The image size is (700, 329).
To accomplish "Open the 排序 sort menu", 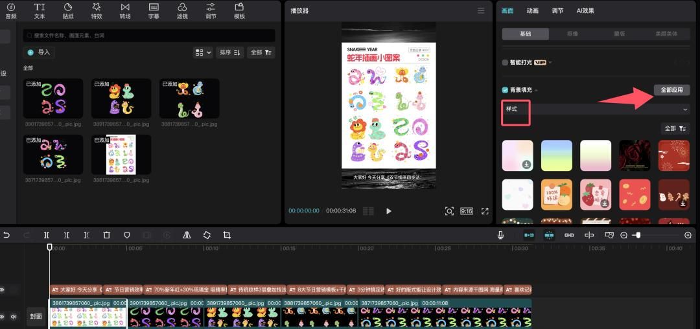I will [230, 52].
